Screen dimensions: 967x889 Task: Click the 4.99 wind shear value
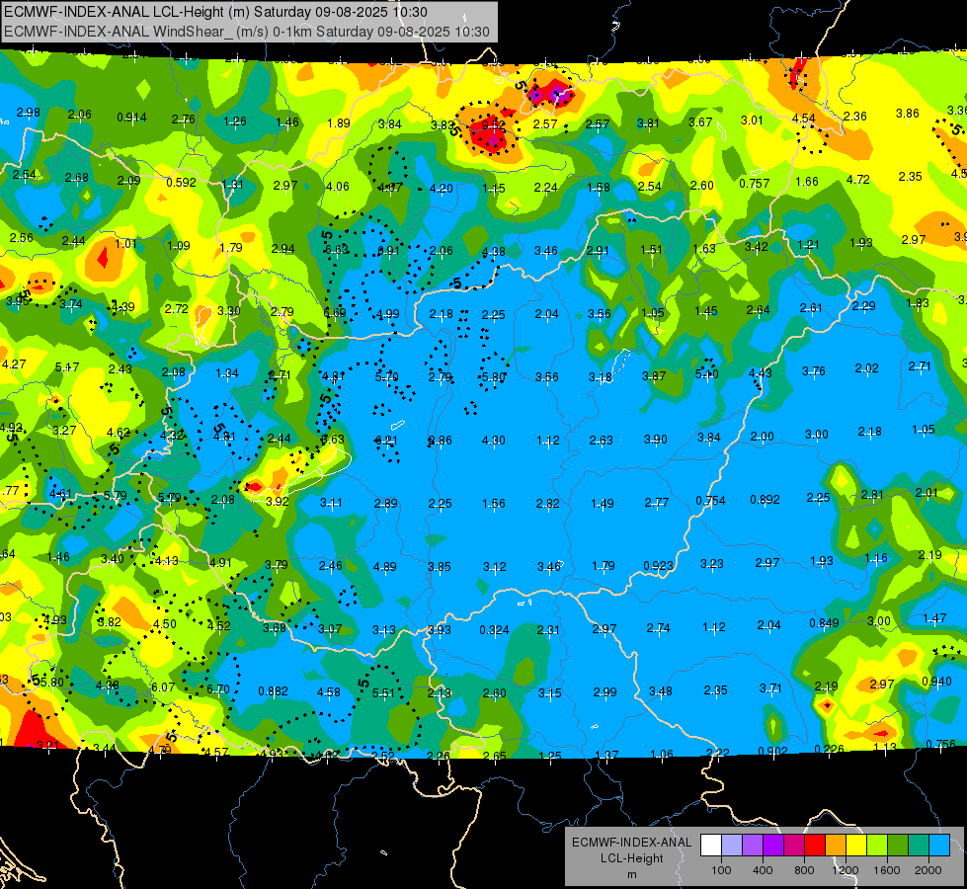click(387, 315)
